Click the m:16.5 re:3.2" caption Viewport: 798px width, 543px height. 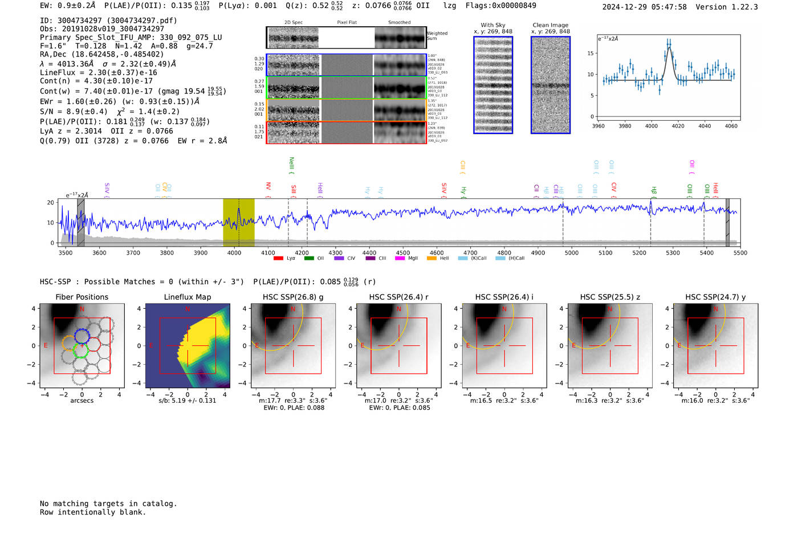(504, 401)
